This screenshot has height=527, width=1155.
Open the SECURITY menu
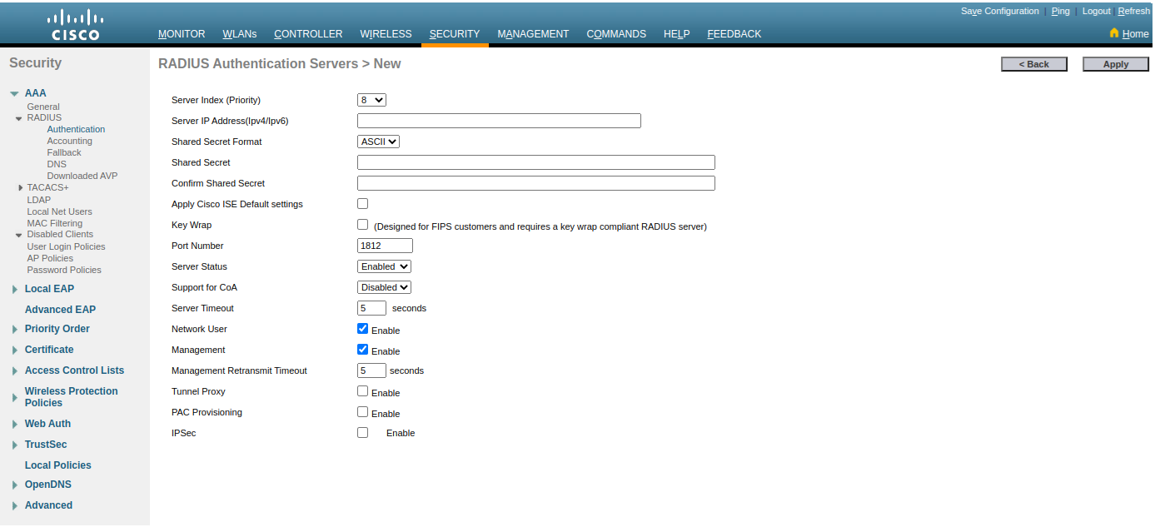pos(455,34)
